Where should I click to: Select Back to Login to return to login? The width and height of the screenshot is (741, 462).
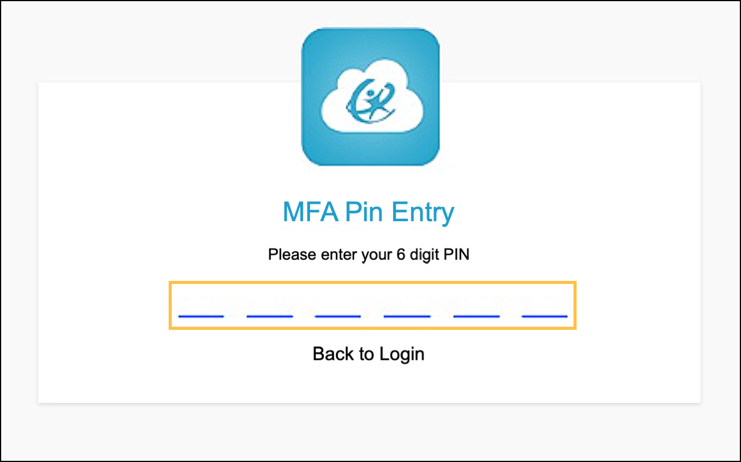coord(368,353)
